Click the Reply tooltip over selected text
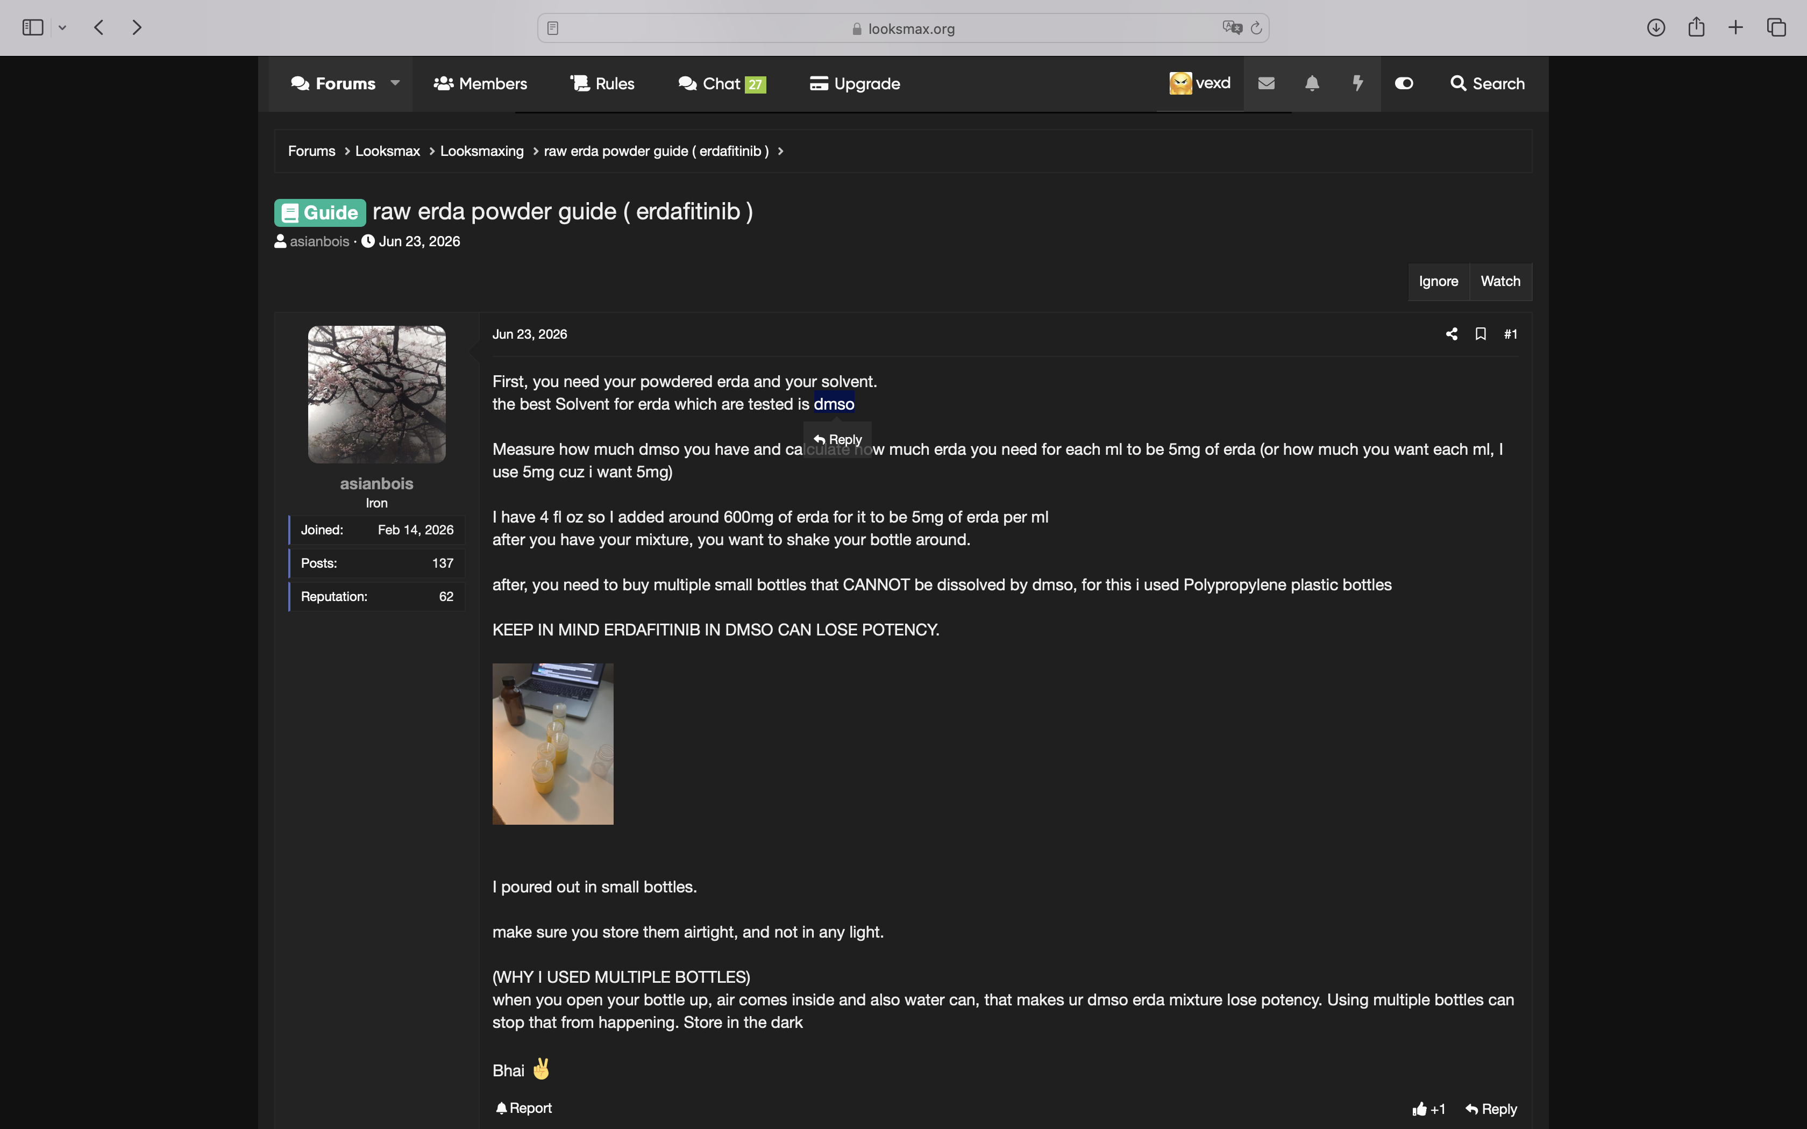 tap(837, 440)
